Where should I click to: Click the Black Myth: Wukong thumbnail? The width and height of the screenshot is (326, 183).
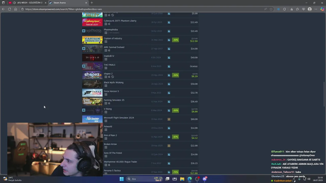pos(92,84)
